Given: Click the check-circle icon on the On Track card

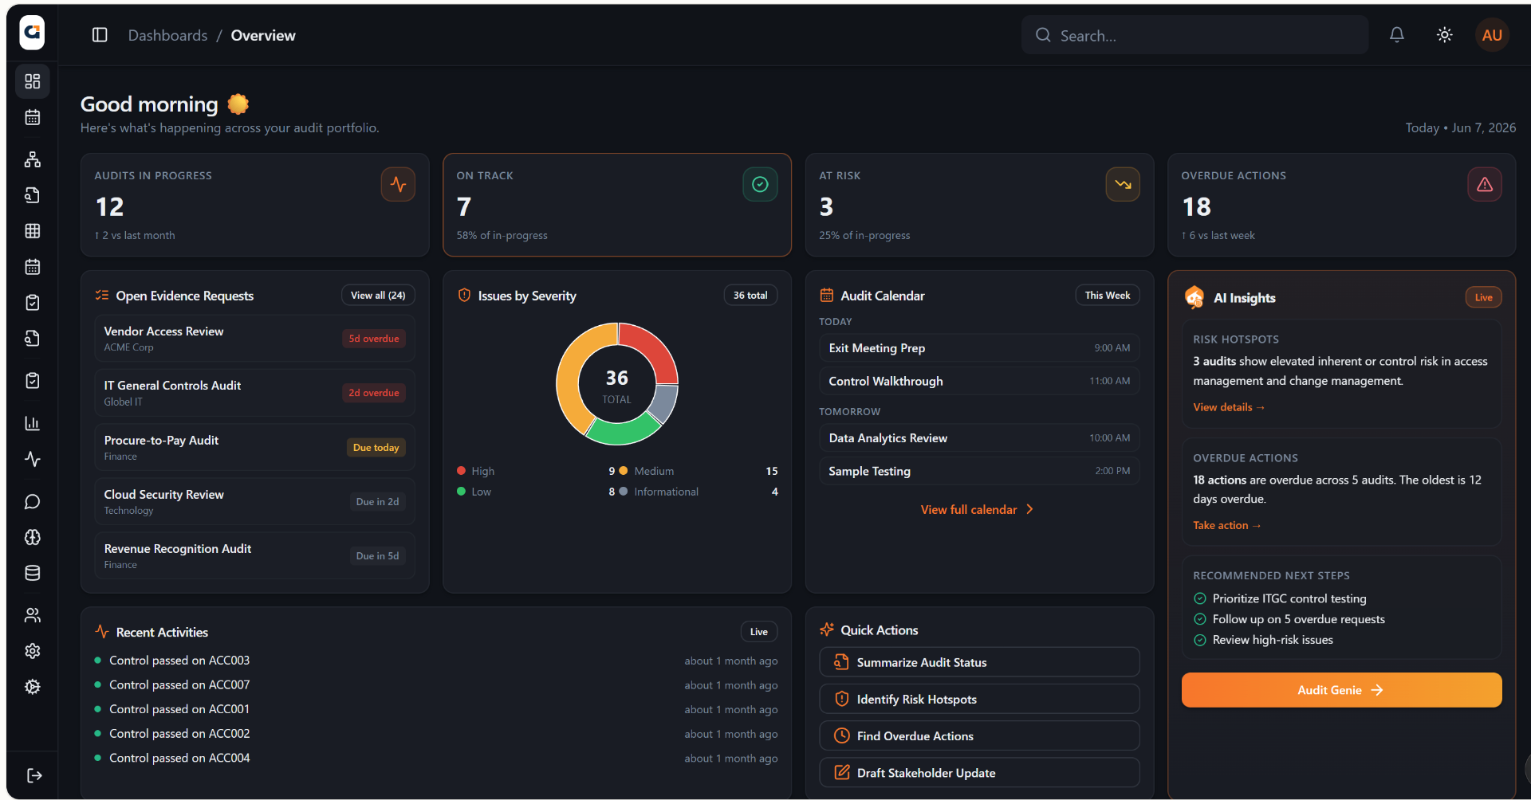Looking at the screenshot, I should 760,185.
